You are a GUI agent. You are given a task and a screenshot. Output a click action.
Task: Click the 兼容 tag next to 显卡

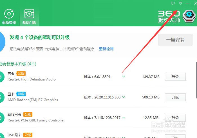click(x=21, y=94)
